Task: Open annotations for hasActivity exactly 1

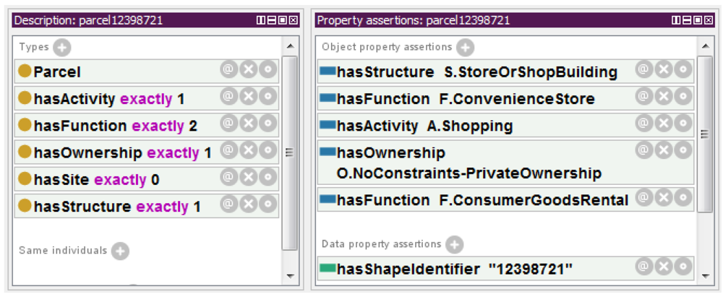Action: [228, 96]
